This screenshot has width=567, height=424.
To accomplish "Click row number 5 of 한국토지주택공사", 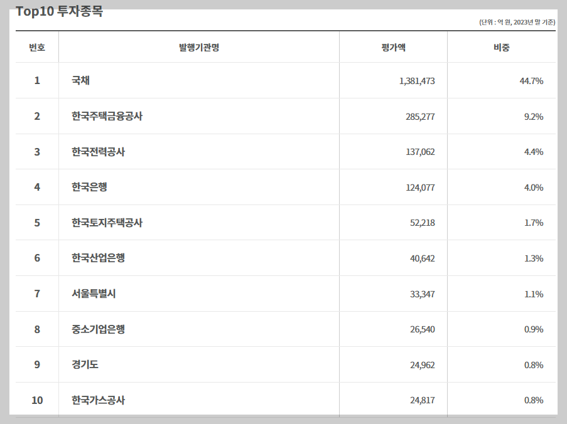I will click(37, 223).
